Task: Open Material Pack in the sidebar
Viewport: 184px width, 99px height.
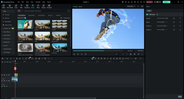Action: pos(8,25)
